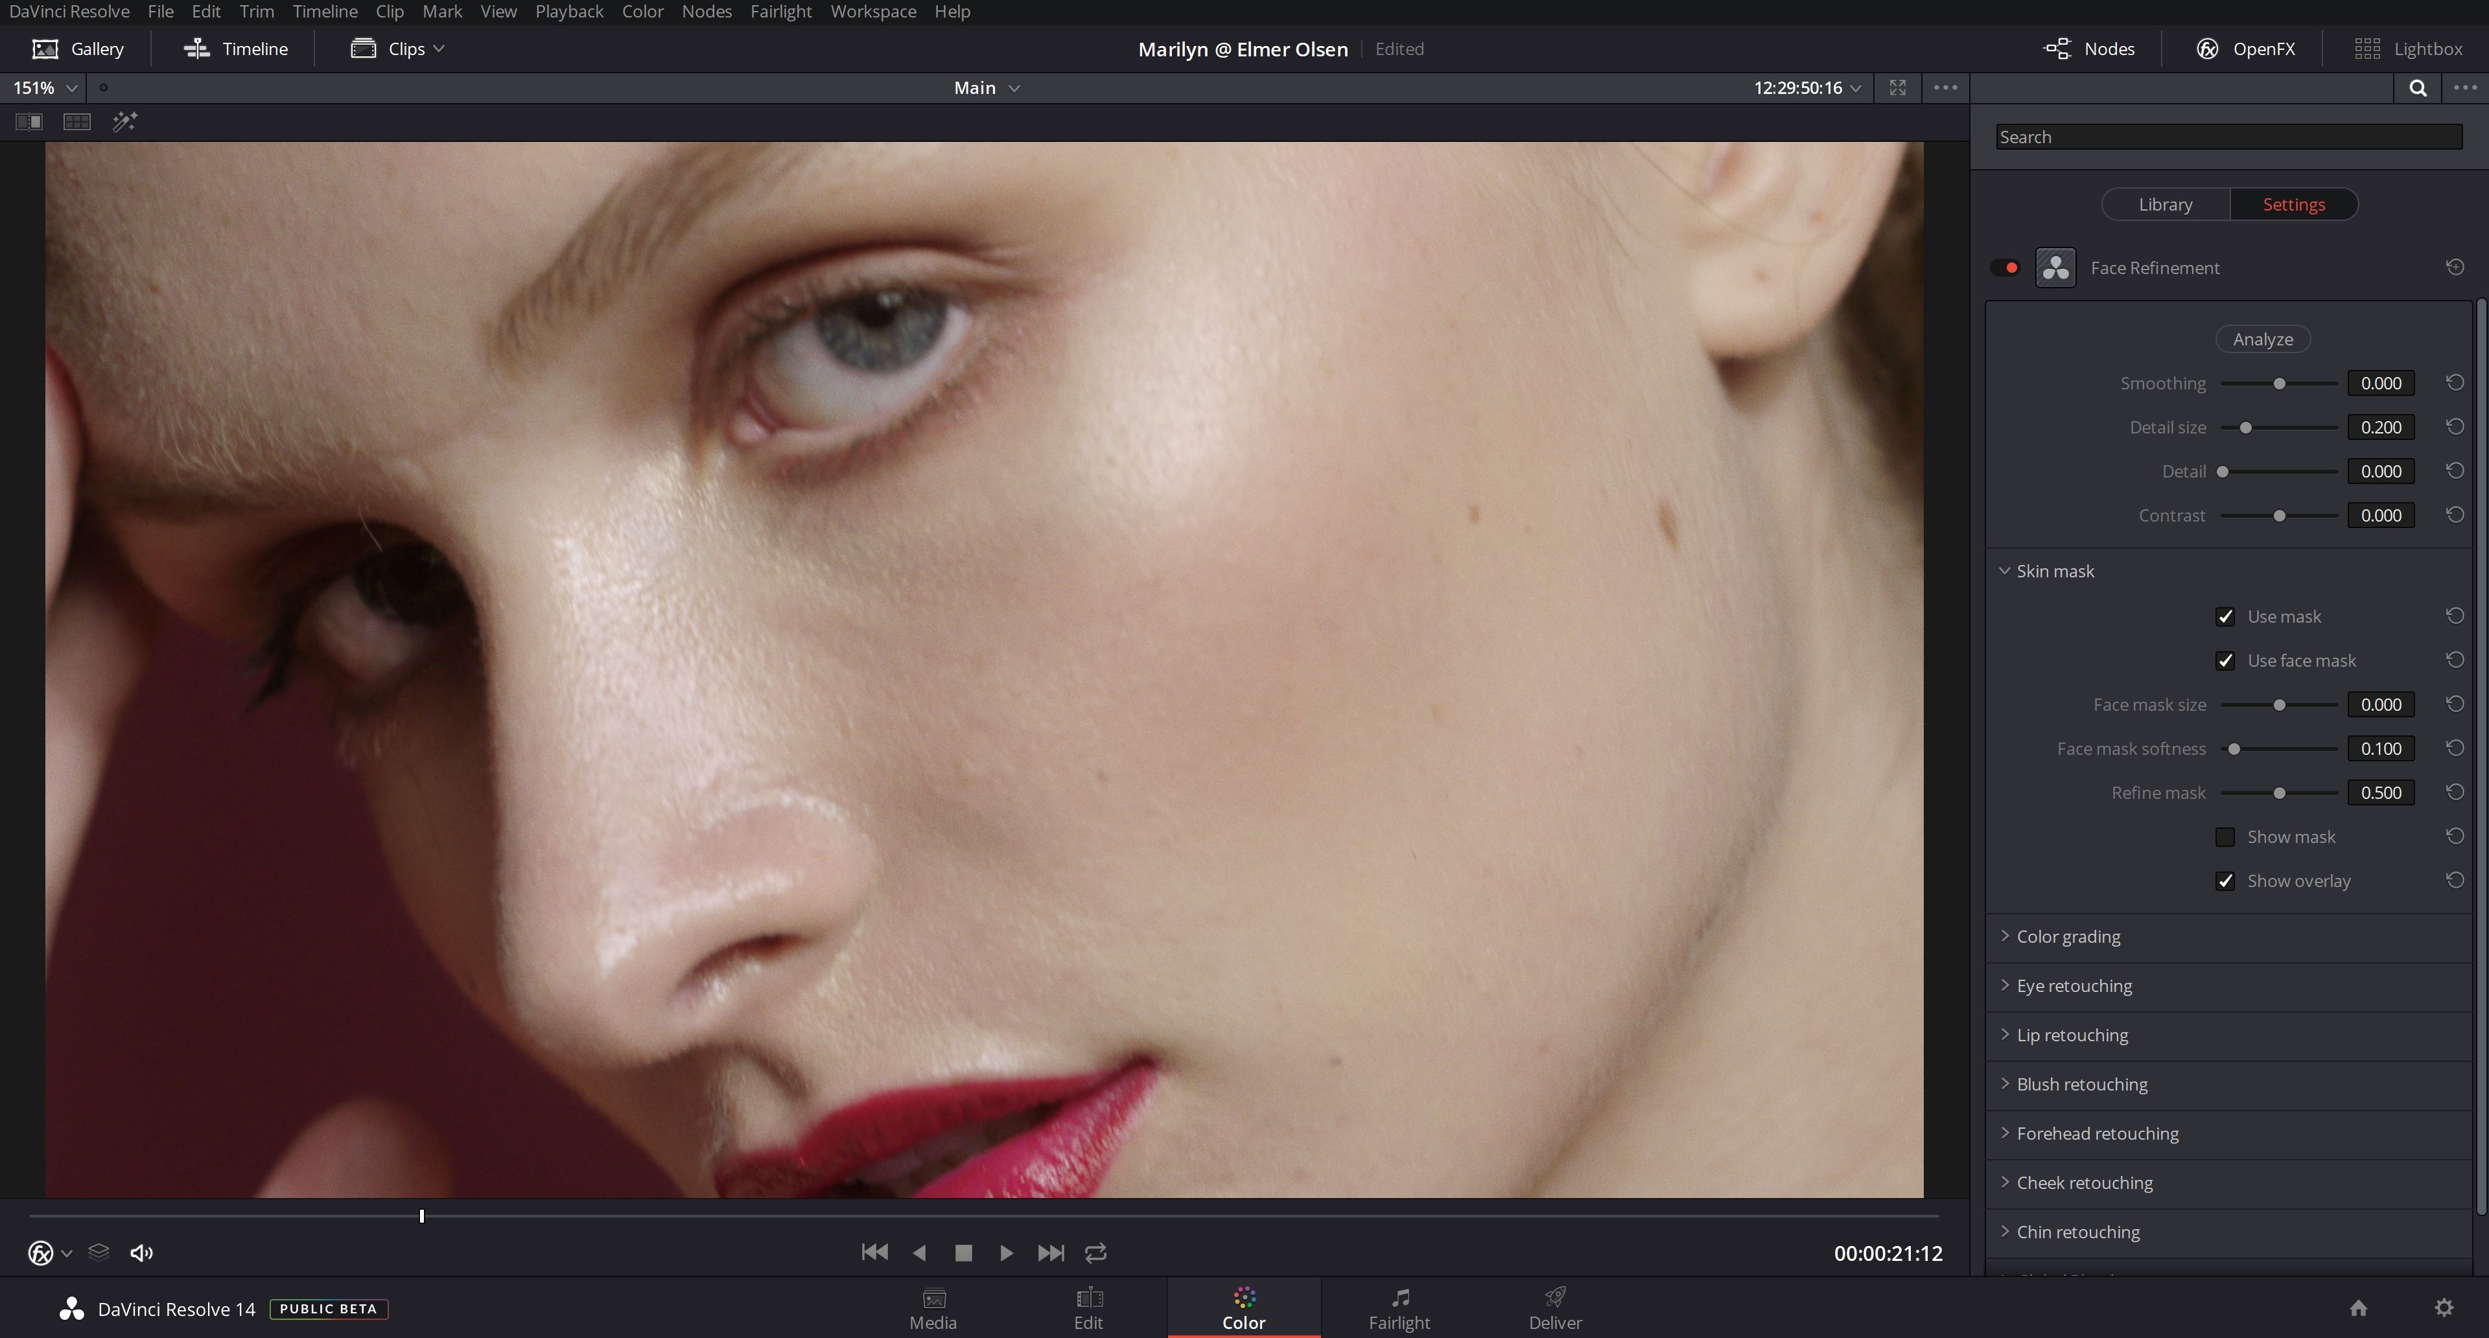
Task: Click the OpenFX Search field
Action: point(2229,137)
